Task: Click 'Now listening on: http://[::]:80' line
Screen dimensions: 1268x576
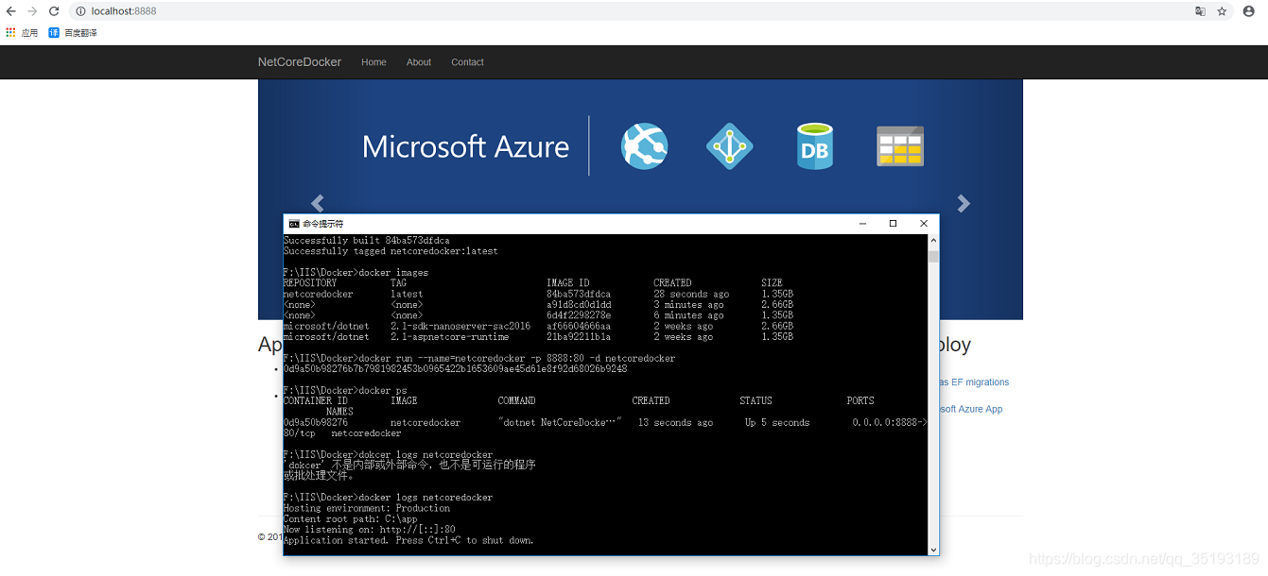Action: tap(369, 530)
